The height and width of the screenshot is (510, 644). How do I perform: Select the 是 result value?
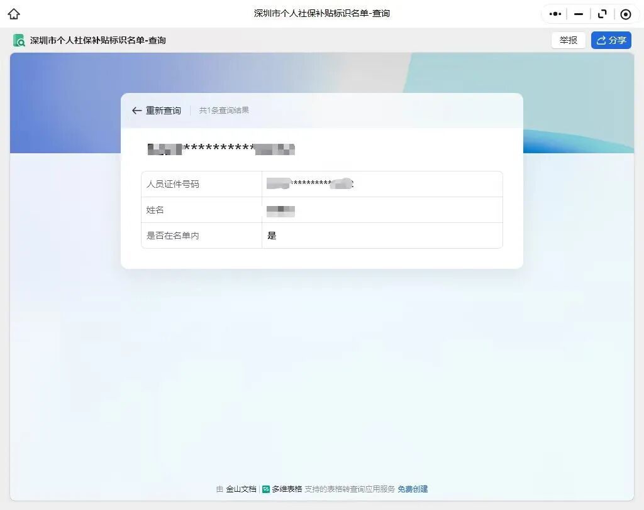(272, 236)
